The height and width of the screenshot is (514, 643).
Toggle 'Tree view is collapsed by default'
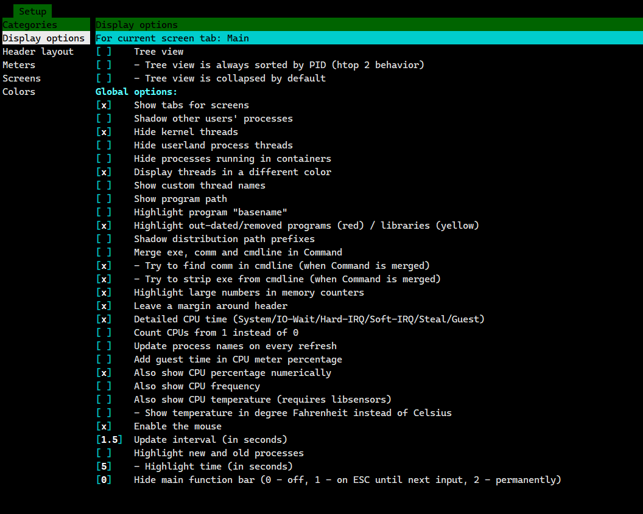(104, 78)
